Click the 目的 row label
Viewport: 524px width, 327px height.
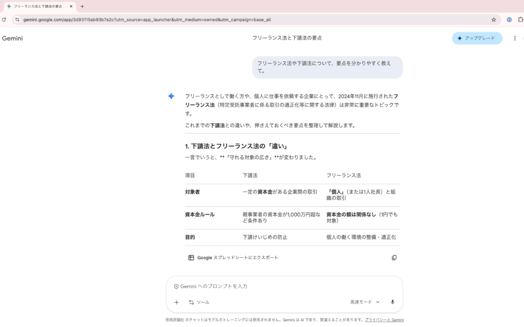pyautogui.click(x=190, y=237)
